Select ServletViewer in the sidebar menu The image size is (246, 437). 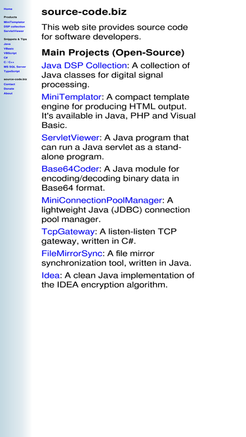coord(14,31)
